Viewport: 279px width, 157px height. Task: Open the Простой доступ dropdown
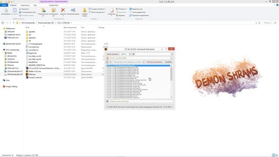97,12
